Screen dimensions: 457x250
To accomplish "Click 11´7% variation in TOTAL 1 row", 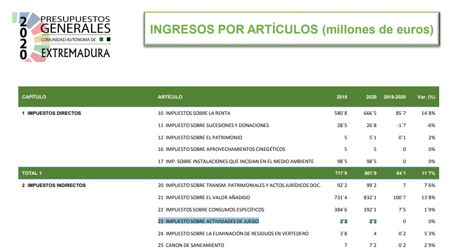I will point(429,173).
